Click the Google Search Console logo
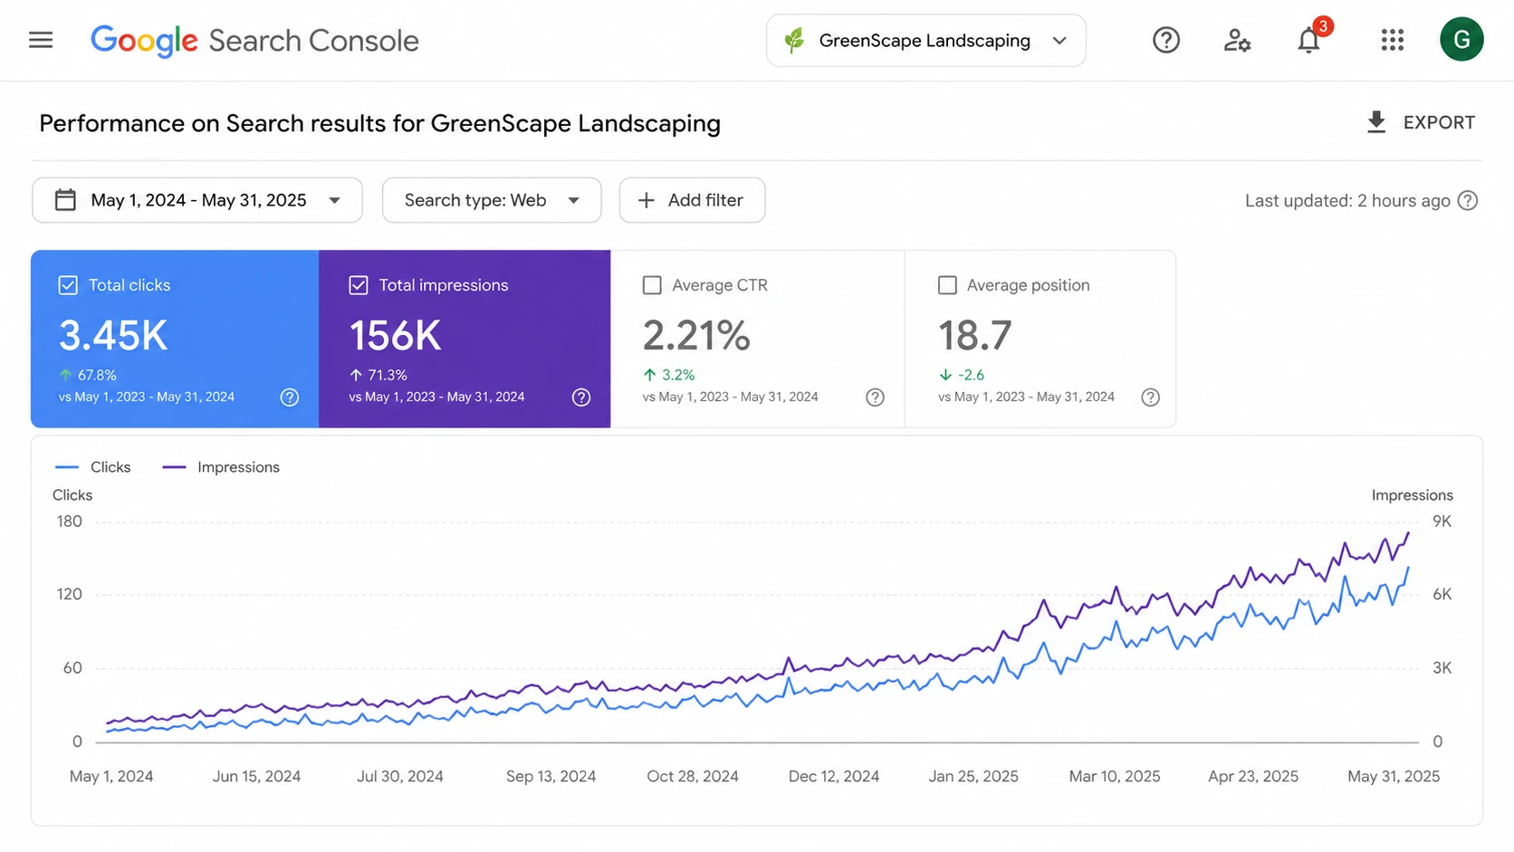 click(x=254, y=41)
